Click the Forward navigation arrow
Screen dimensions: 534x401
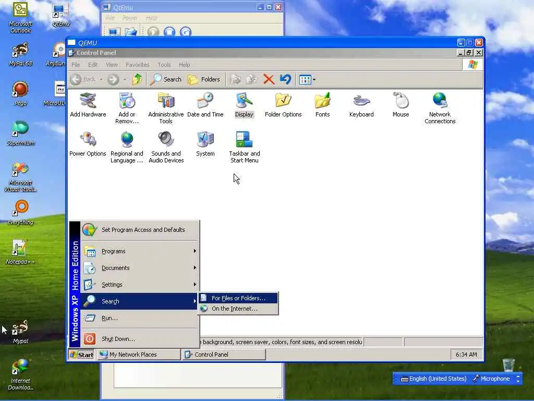pos(113,79)
